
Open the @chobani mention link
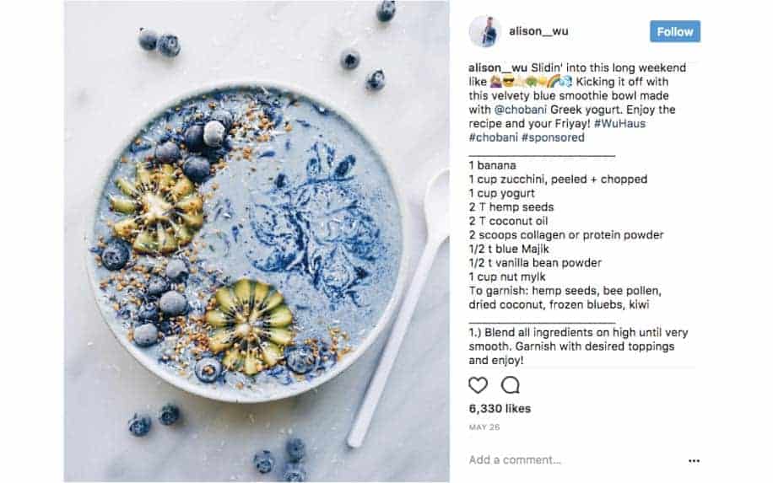(521, 110)
